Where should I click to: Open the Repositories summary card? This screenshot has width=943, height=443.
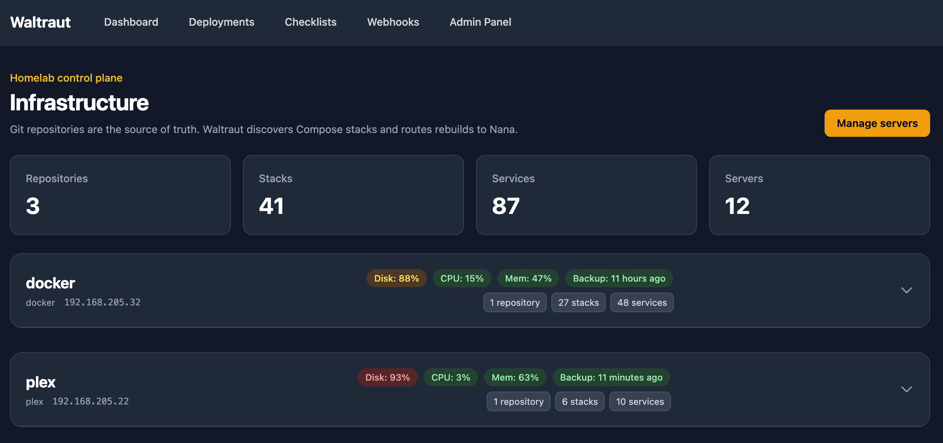coord(120,195)
